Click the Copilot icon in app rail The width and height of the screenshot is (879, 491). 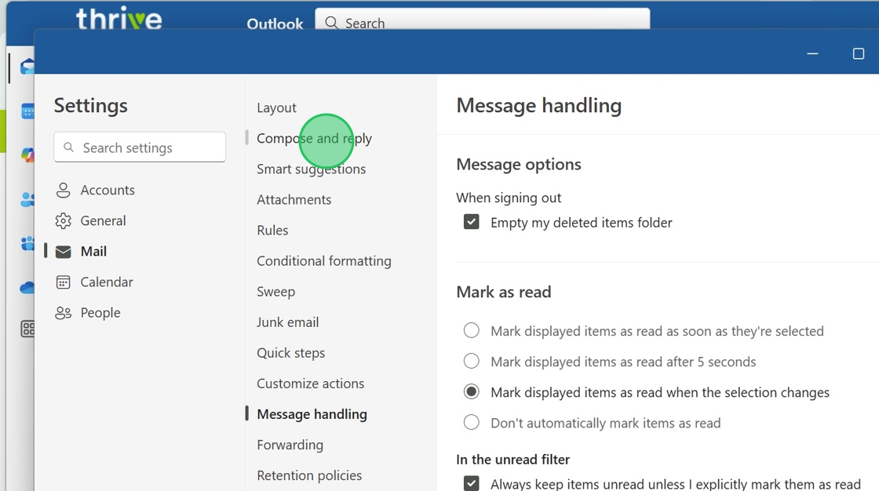point(27,155)
